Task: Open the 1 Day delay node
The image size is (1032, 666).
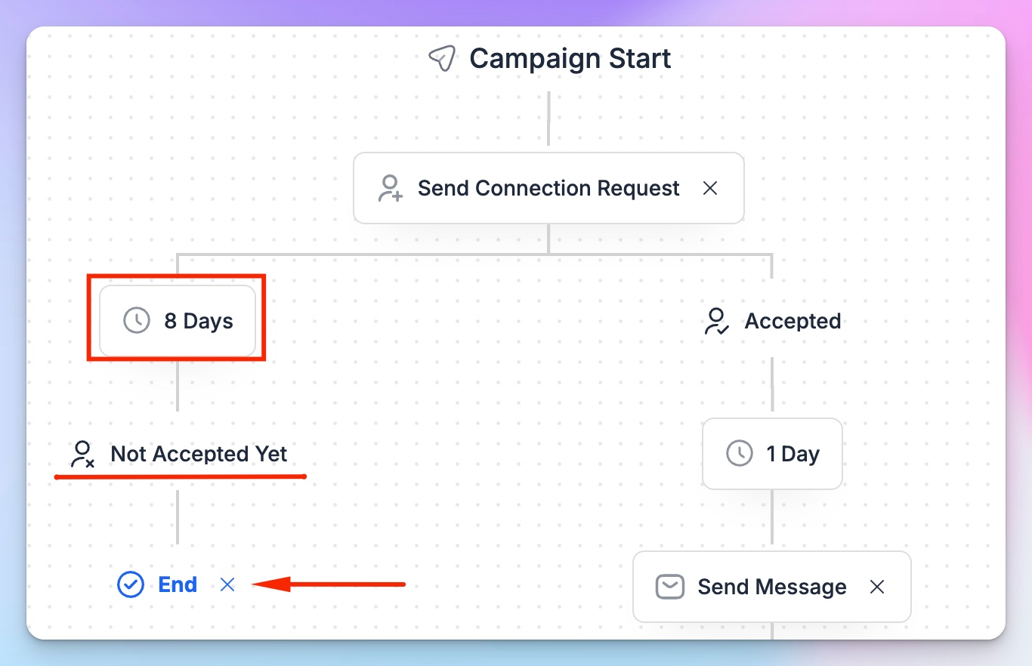Action: click(772, 454)
